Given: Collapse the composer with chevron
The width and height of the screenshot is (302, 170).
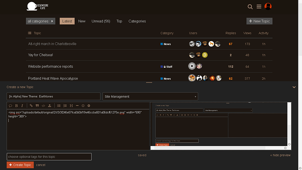Looking at the screenshot, I should click(294, 87).
